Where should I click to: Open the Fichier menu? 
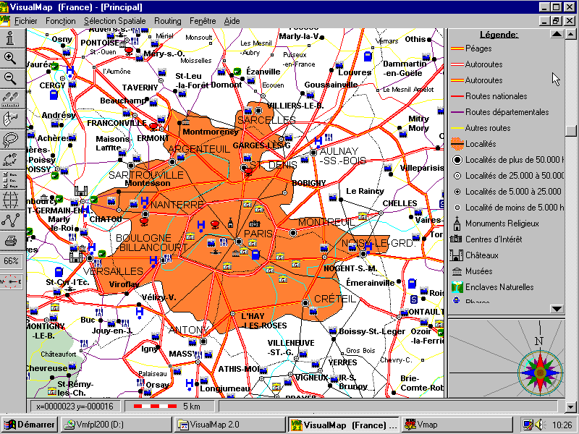25,21
